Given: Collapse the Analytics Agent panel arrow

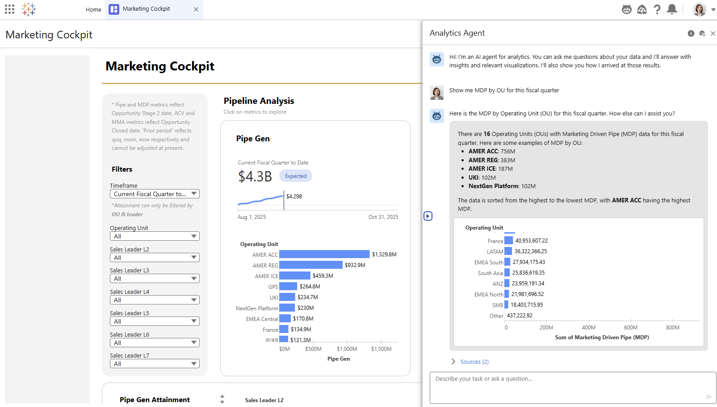Looking at the screenshot, I should 428,216.
